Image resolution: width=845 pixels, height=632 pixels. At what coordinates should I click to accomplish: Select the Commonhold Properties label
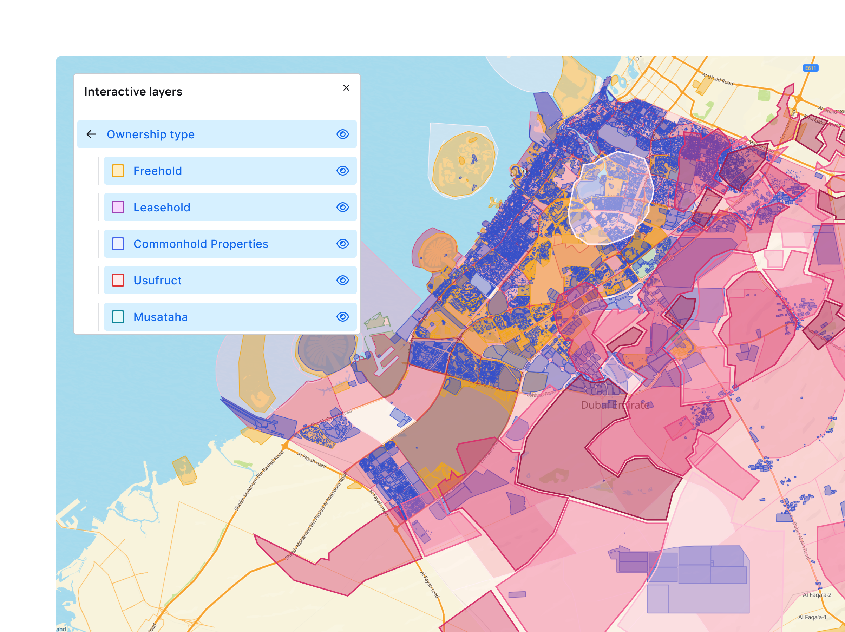(x=201, y=244)
